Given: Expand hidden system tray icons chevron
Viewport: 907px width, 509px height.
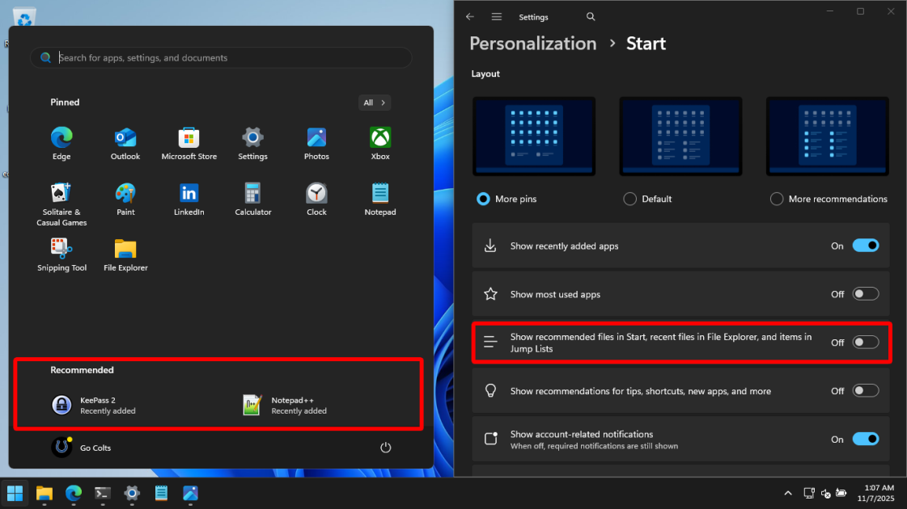Looking at the screenshot, I should 788,494.
